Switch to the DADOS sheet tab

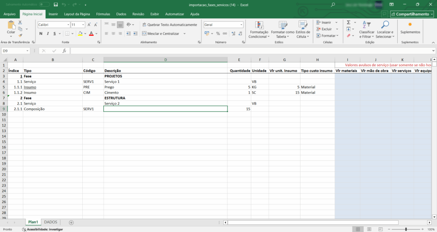(51, 222)
